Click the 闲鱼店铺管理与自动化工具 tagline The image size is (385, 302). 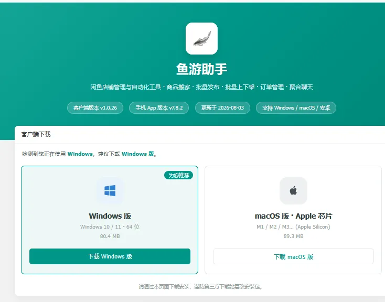tap(201, 87)
